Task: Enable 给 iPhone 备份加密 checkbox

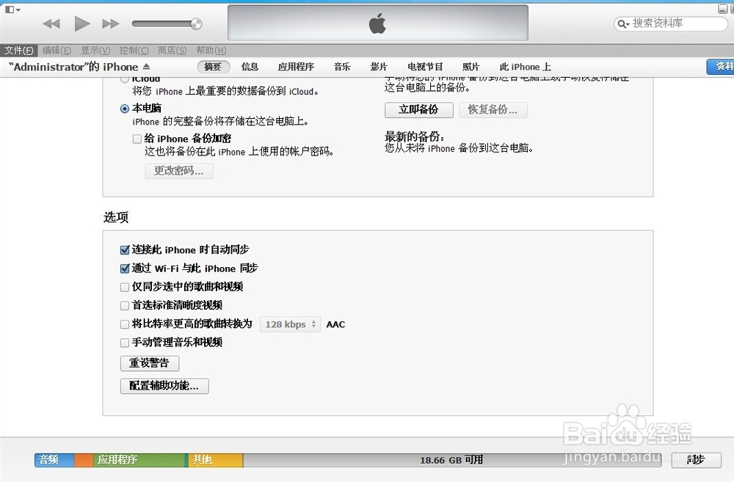Action: click(x=137, y=139)
